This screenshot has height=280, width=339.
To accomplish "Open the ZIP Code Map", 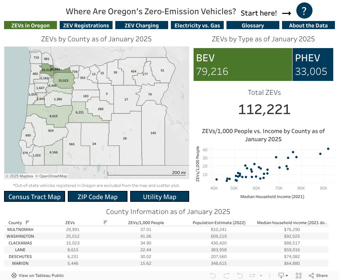I will (x=97, y=197).
